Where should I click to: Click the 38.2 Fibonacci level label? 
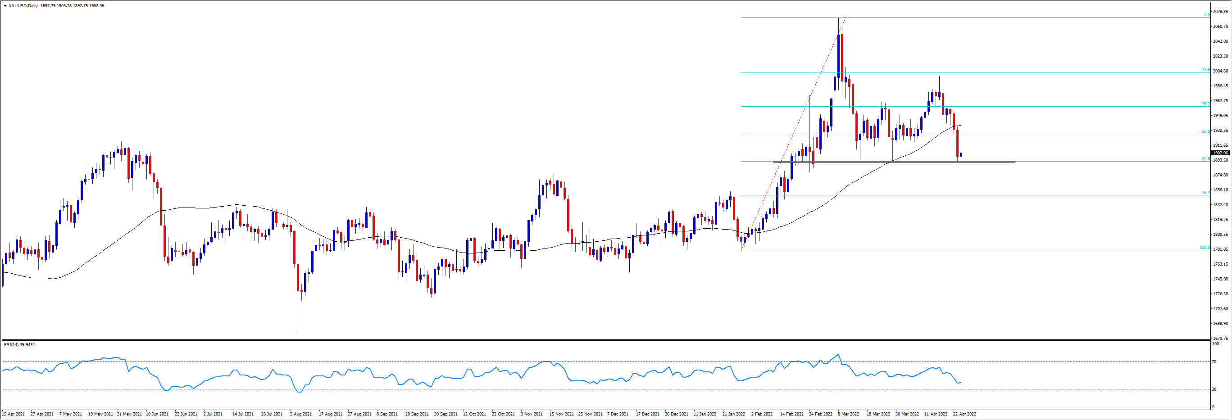click(1206, 104)
